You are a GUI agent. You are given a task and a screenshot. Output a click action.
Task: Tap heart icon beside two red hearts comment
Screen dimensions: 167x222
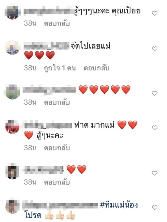coord(155,173)
